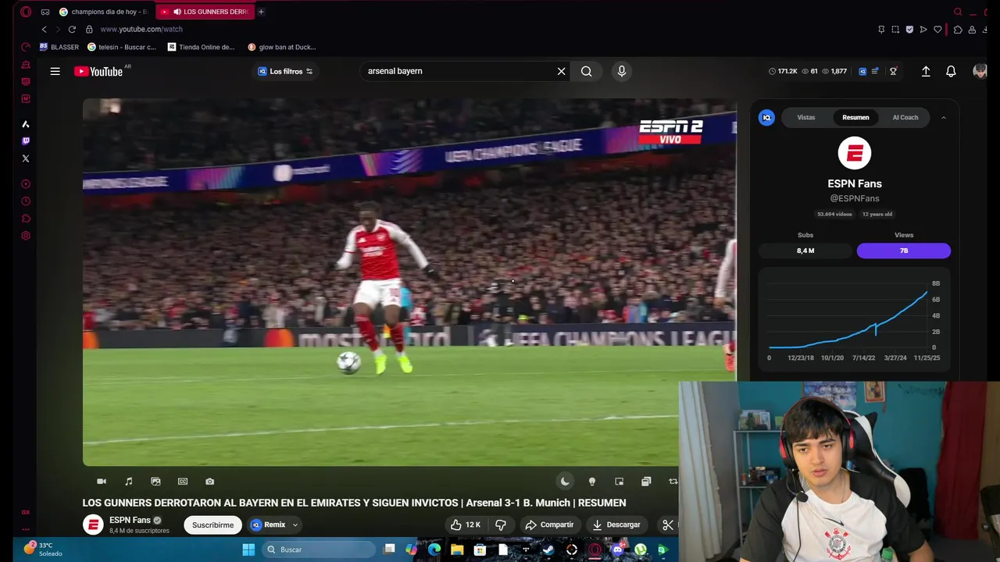The height and width of the screenshot is (562, 1000).
Task: Open the YouTube hamburger guide menu
Action: click(x=55, y=71)
